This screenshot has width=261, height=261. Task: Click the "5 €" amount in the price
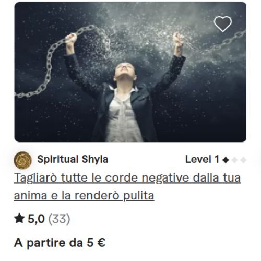pos(96,243)
